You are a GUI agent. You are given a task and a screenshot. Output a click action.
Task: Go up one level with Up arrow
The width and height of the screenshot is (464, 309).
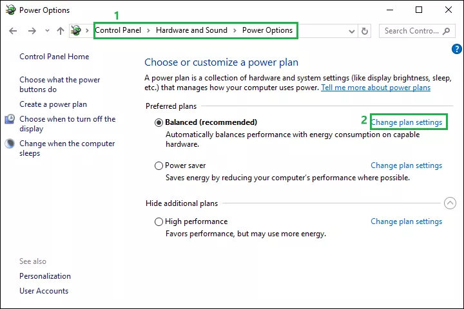(61, 31)
